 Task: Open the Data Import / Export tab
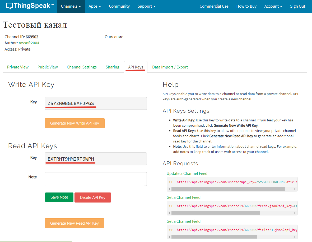170,67
